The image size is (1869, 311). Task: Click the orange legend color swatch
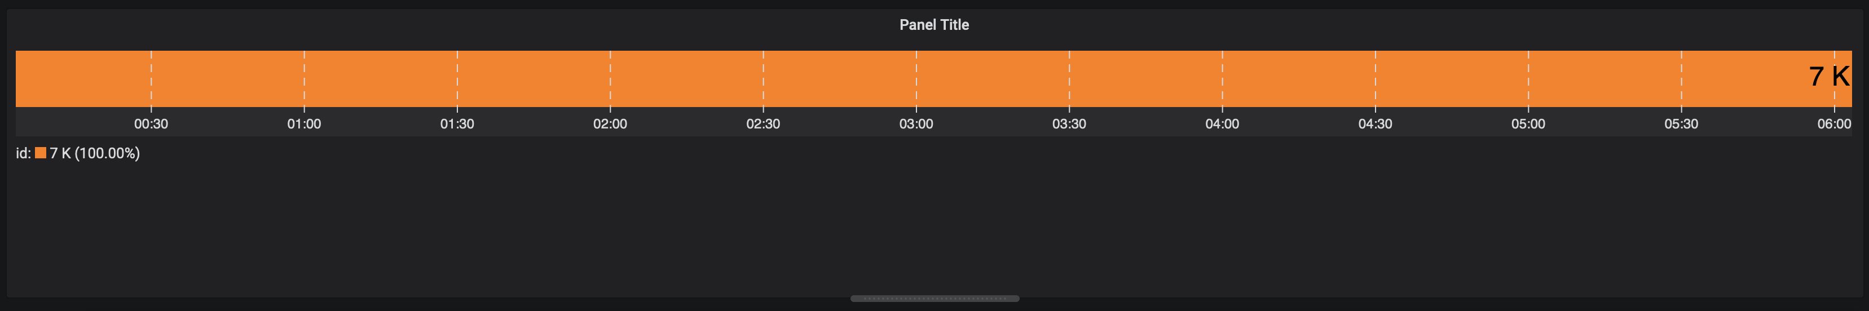41,153
